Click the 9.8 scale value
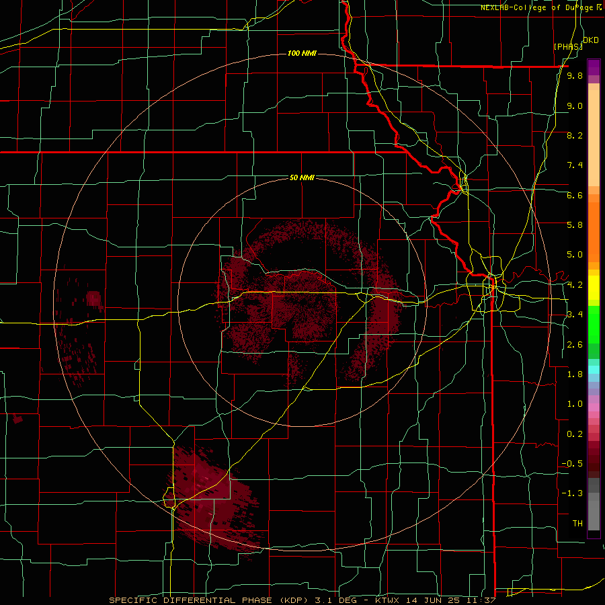This screenshot has height=605, width=605. tap(575, 76)
